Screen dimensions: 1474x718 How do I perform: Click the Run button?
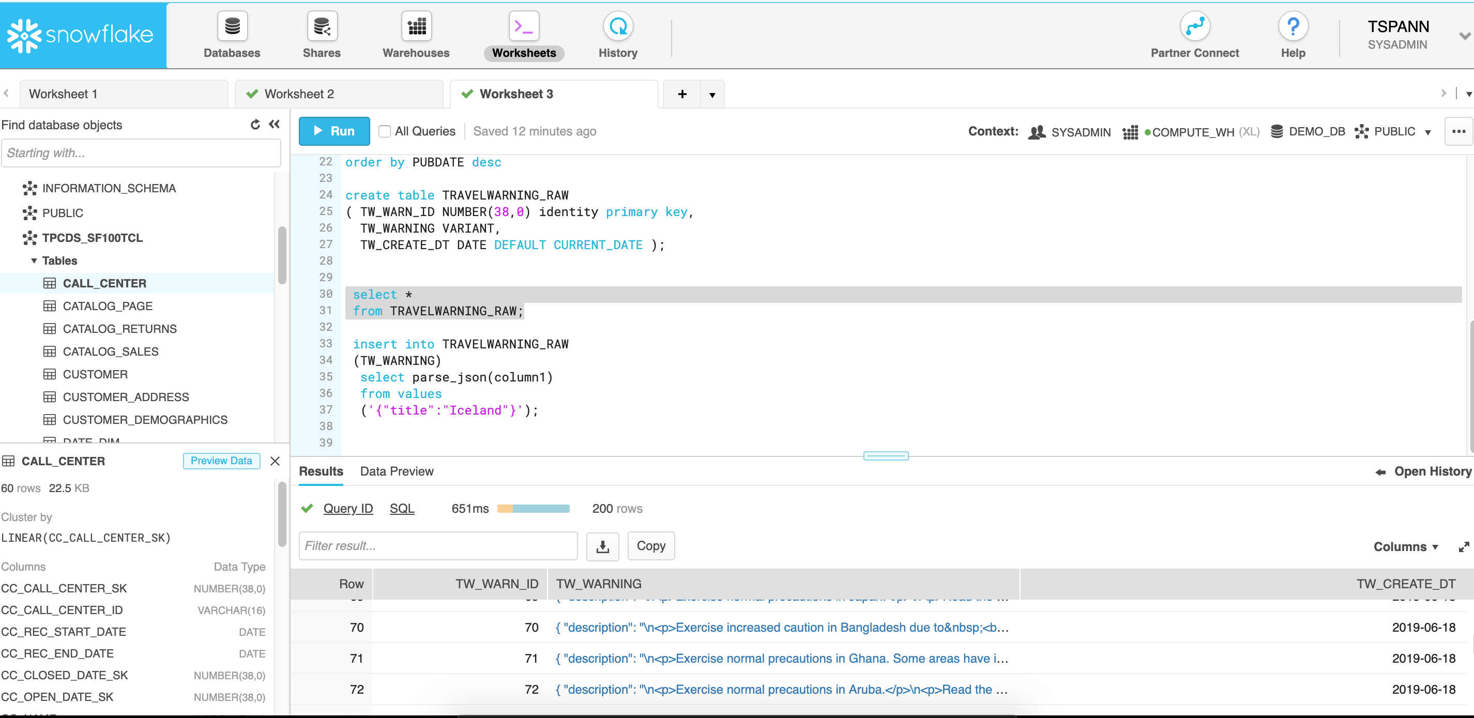click(x=334, y=132)
